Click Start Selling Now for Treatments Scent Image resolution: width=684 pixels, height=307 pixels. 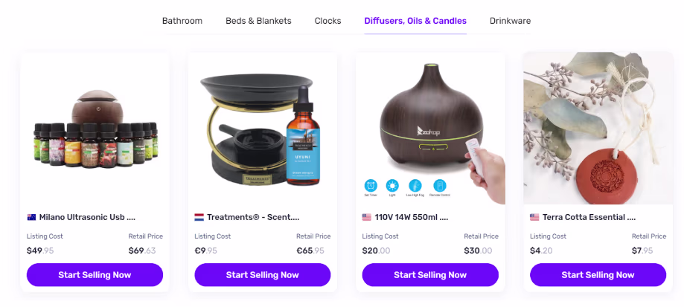tap(263, 275)
